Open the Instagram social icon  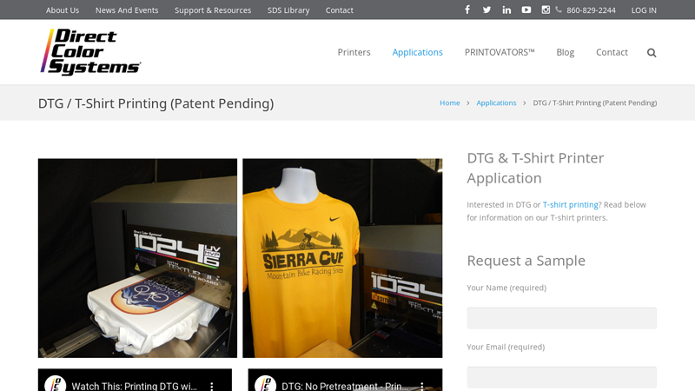546,10
